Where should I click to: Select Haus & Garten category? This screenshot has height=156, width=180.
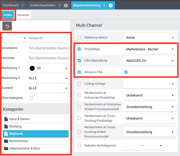tap(19, 119)
